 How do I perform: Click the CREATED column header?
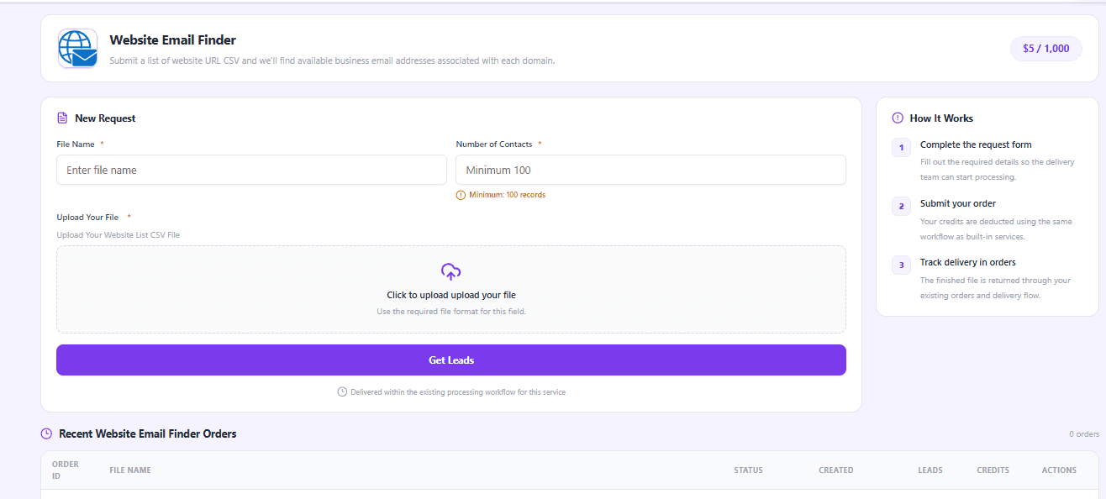pos(836,470)
